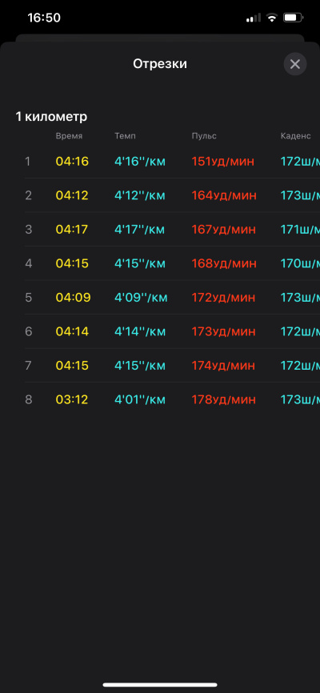Screen dimensions: 320x693
Task: Tap the 16:50 clock in status bar
Action: tap(44, 18)
